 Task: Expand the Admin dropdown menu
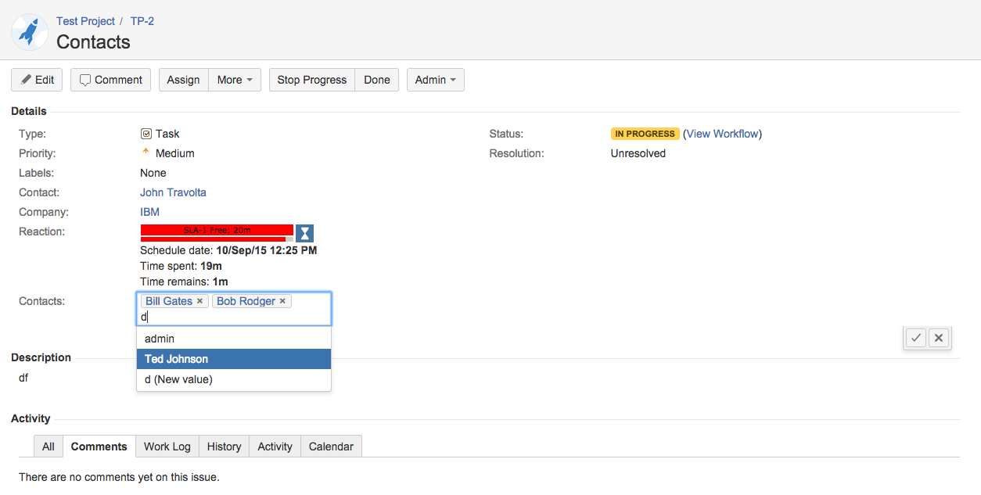click(435, 80)
